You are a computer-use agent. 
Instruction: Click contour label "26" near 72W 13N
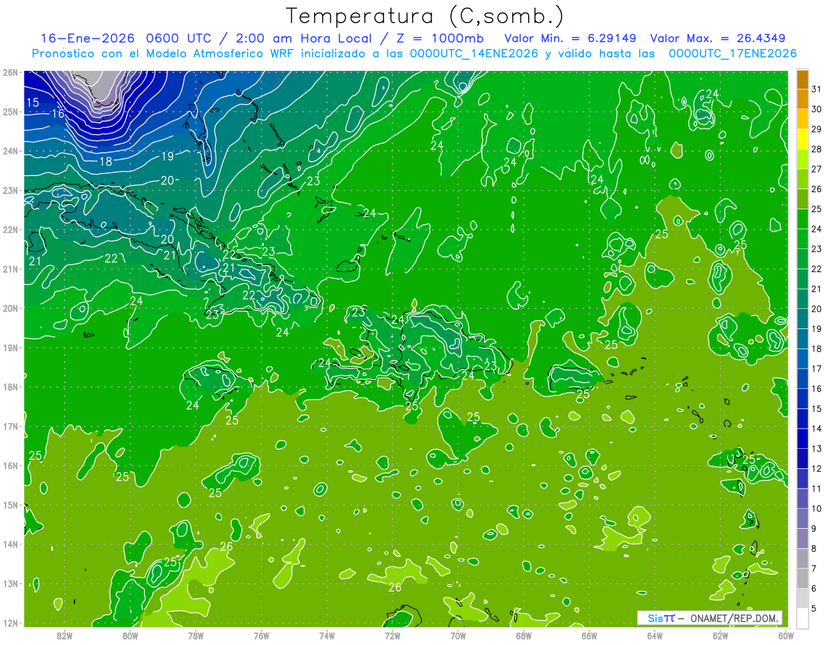(395, 587)
